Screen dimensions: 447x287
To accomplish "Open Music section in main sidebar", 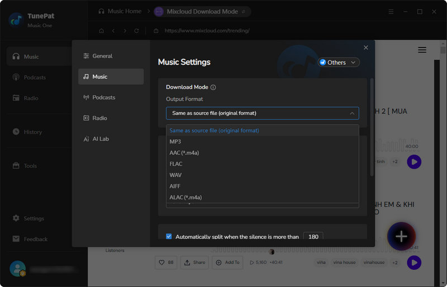I will (39, 56).
